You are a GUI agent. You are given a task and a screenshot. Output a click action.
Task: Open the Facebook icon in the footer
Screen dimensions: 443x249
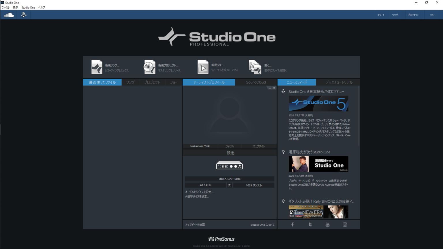(292, 225)
